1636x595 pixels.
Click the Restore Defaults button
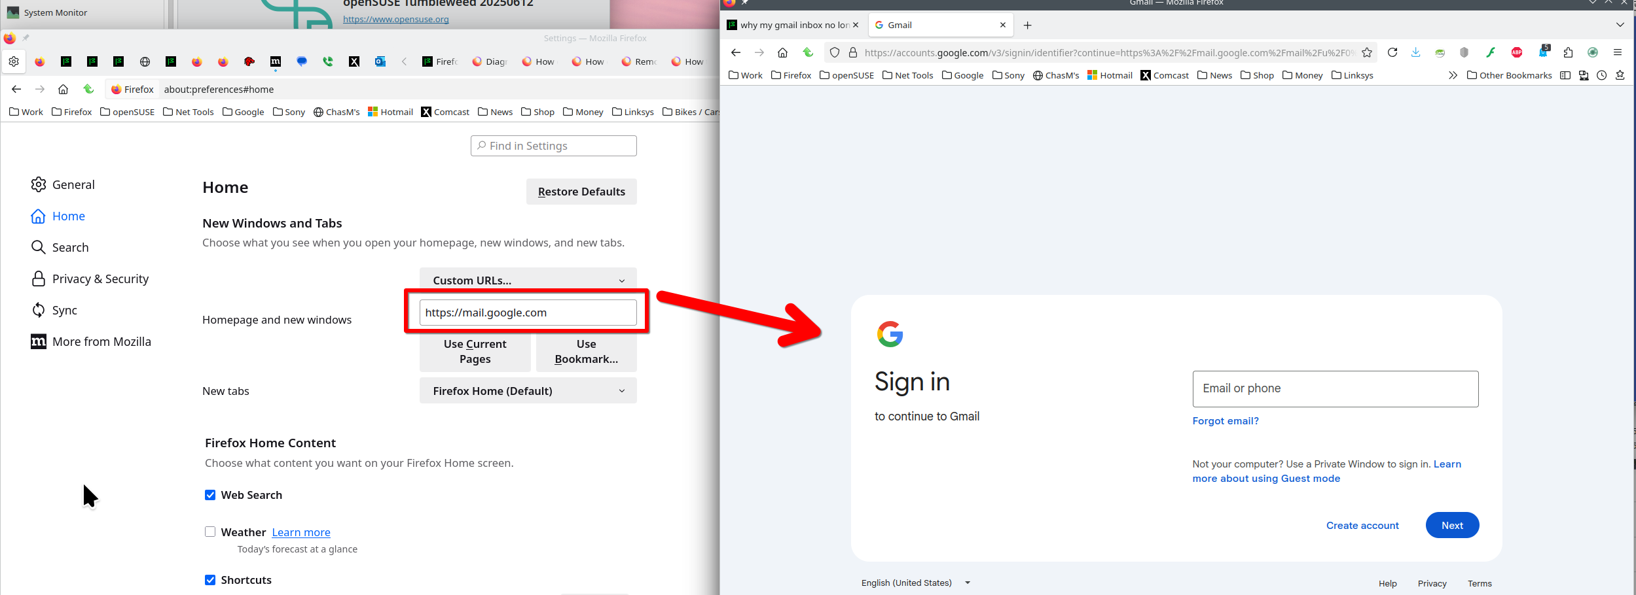(581, 192)
